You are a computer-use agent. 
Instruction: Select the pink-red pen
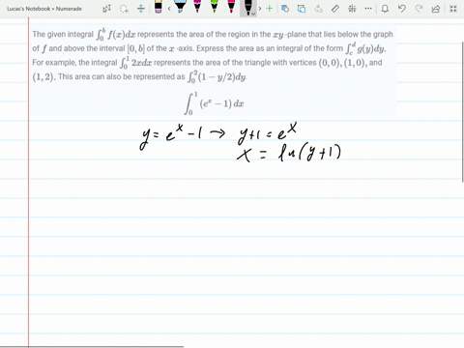pos(231,7)
